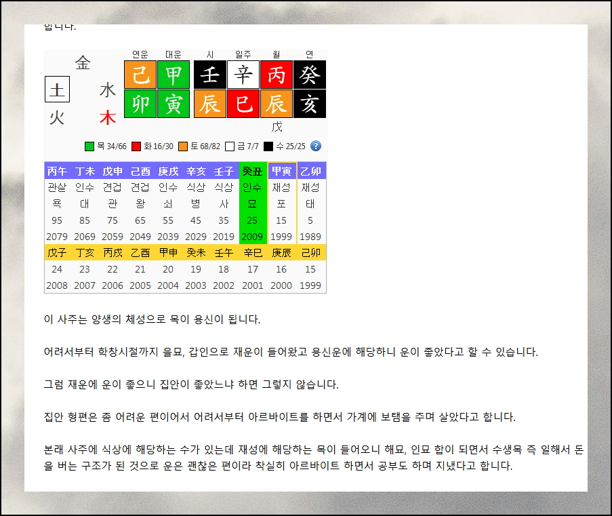Click the white 辛 day-stem tile
The image size is (612, 516).
tap(243, 75)
